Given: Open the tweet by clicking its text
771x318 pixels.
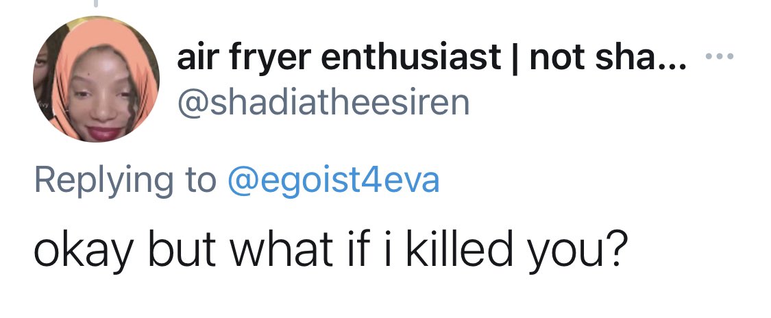Looking at the screenshot, I should click(329, 252).
